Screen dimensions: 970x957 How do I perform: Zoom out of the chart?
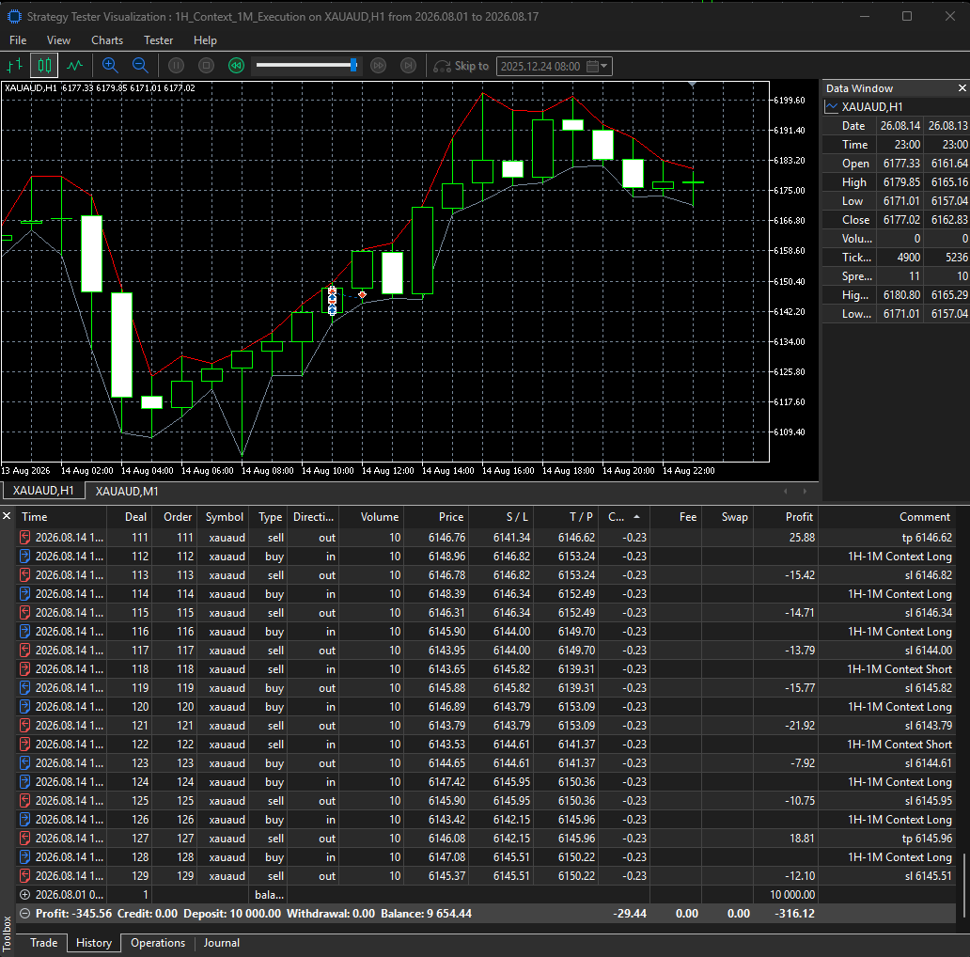pyautogui.click(x=140, y=66)
